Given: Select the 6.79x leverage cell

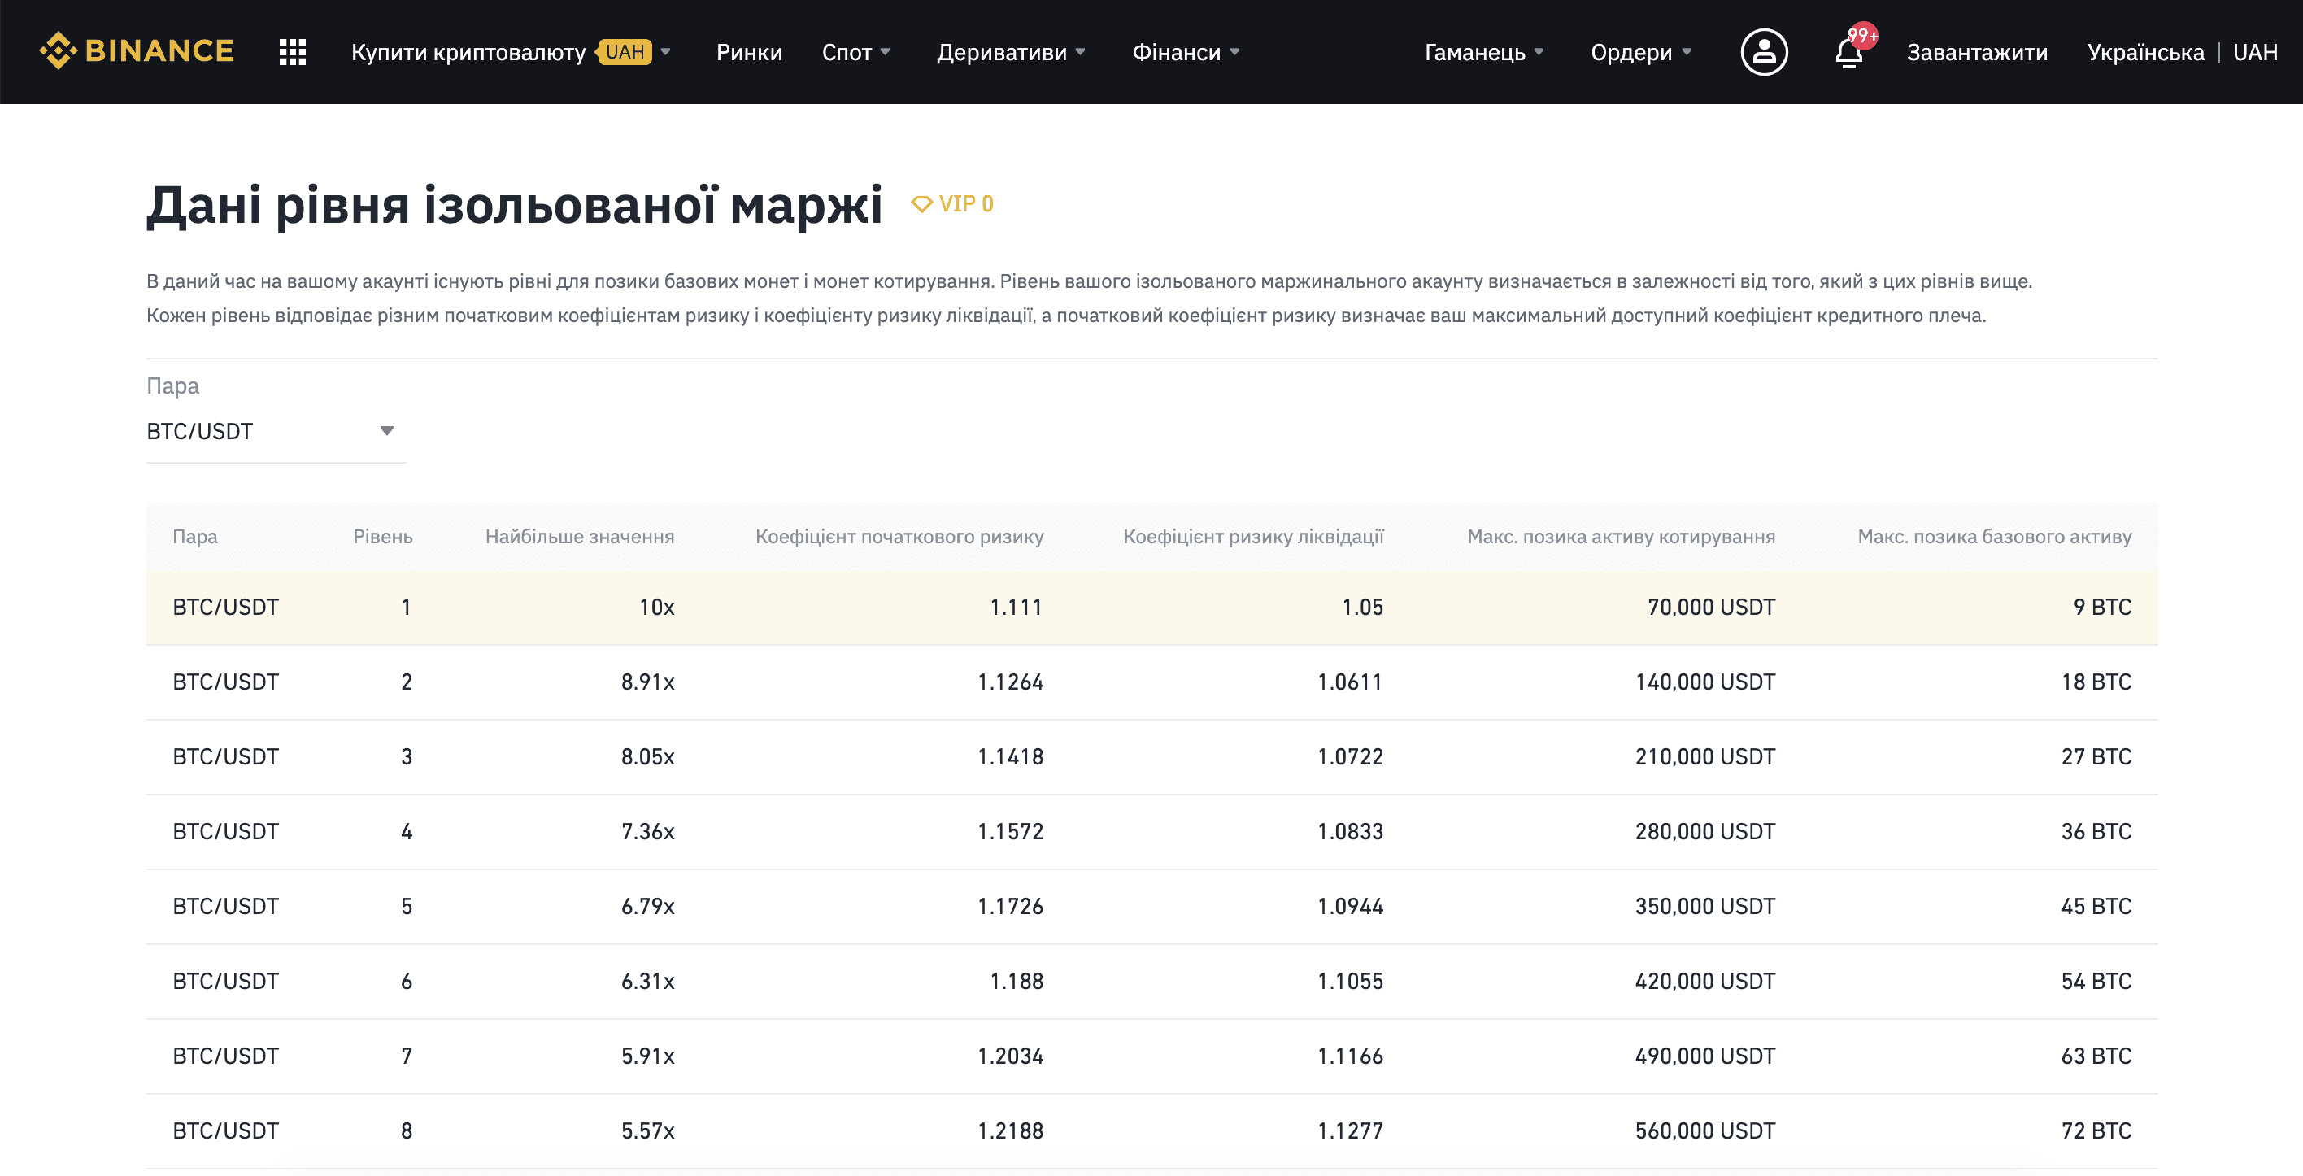Looking at the screenshot, I should tap(647, 907).
